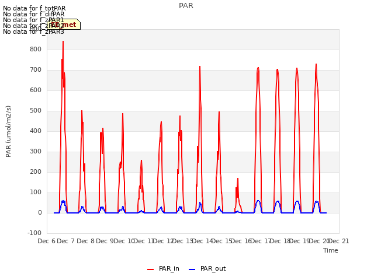Click the Time x-axis label
This screenshot has height=280, width=374.
331,250
